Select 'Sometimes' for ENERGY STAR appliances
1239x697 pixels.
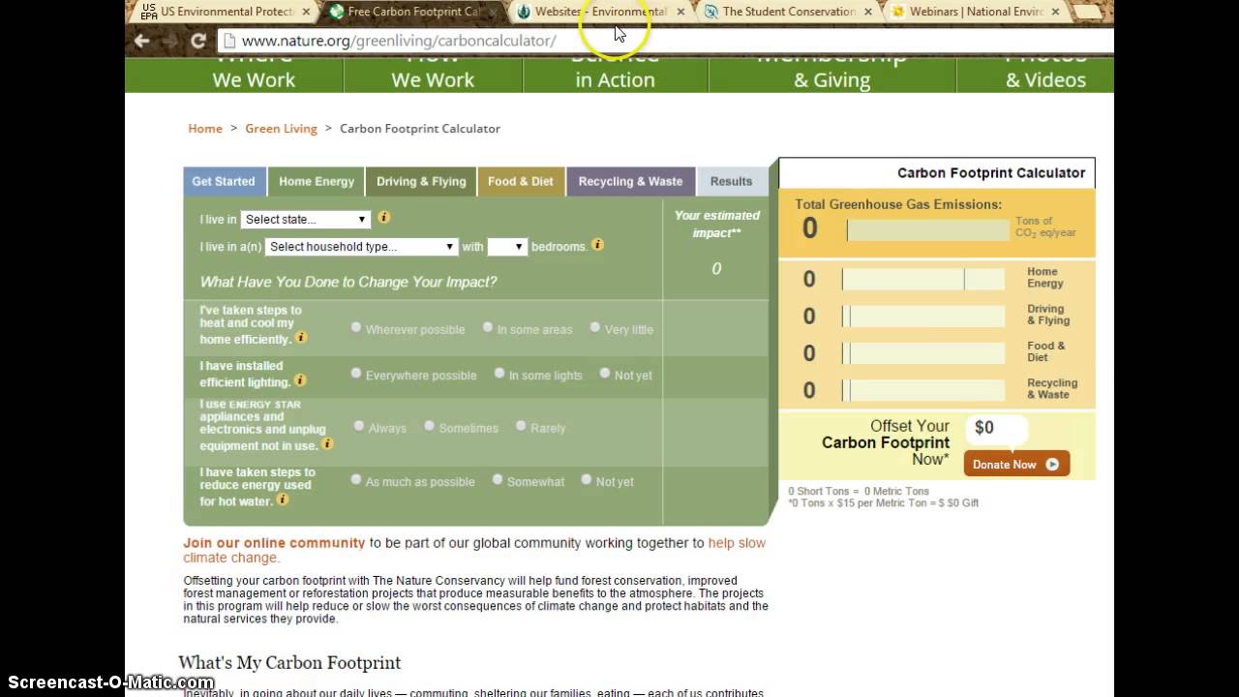[430, 425]
